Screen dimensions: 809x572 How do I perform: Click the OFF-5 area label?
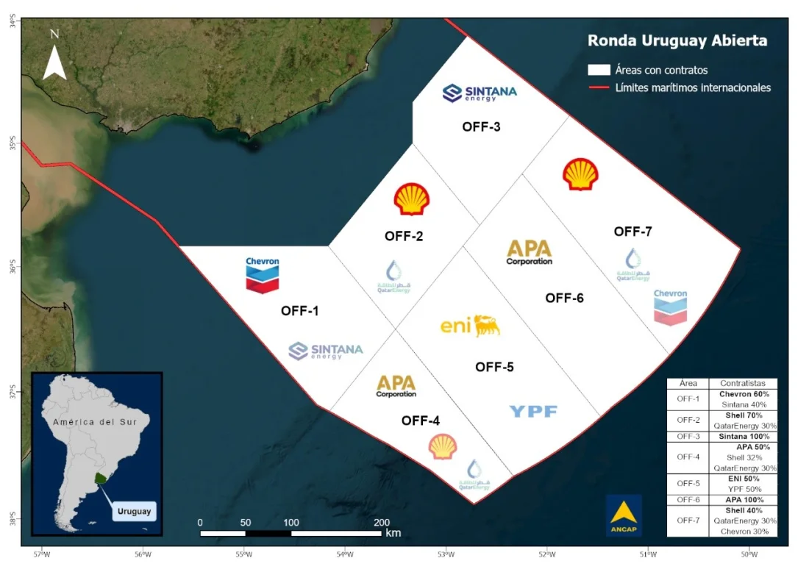coord(494,367)
